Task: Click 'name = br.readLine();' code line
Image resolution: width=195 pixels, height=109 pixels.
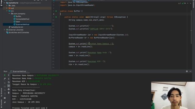Action: coord(80,55)
